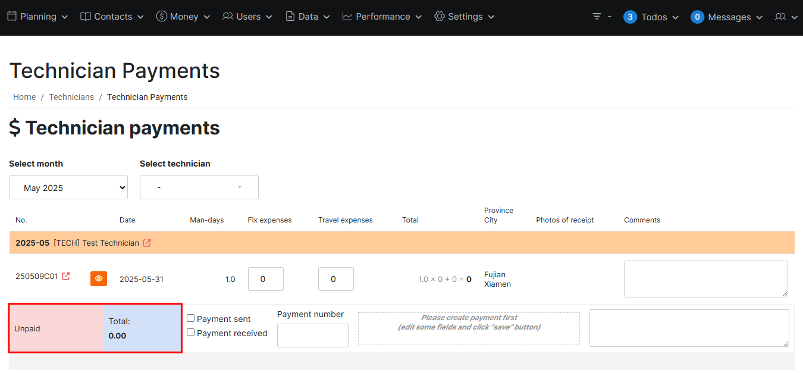
Task: Go to Home breadcrumb link
Action: click(24, 97)
